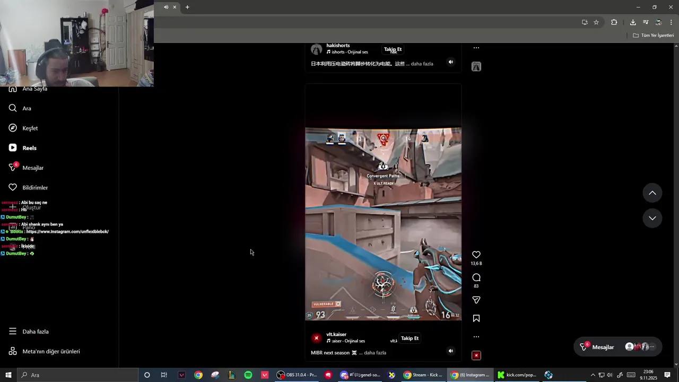
Task: Open the media control icon in Chrome
Action: click(646, 22)
